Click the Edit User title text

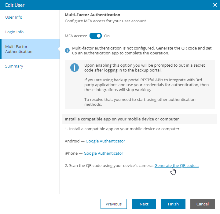[x=15, y=5]
